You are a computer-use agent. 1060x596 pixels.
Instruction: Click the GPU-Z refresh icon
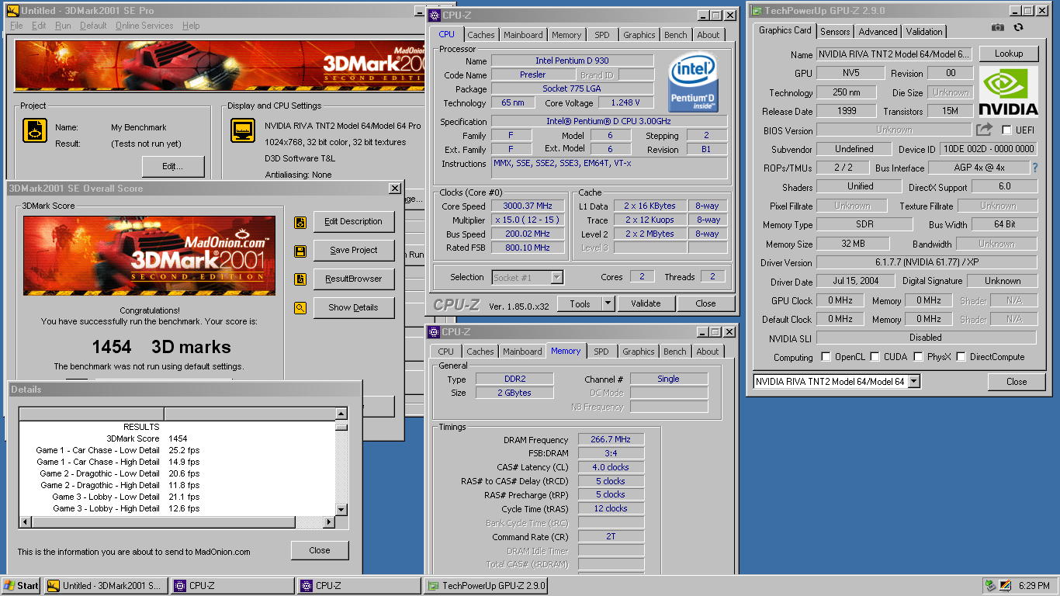(1018, 28)
